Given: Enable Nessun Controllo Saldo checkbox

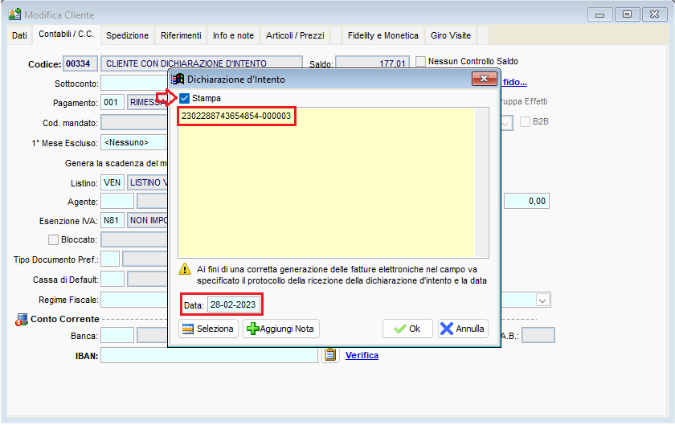Looking at the screenshot, I should tap(420, 61).
